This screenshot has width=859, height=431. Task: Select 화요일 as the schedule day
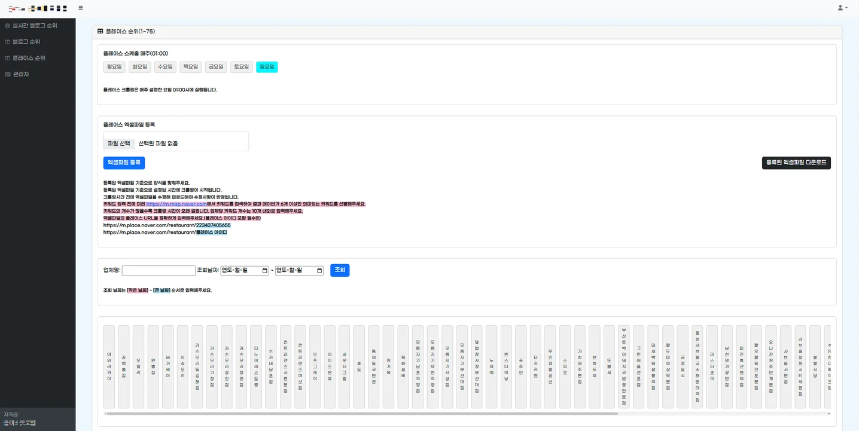point(139,67)
